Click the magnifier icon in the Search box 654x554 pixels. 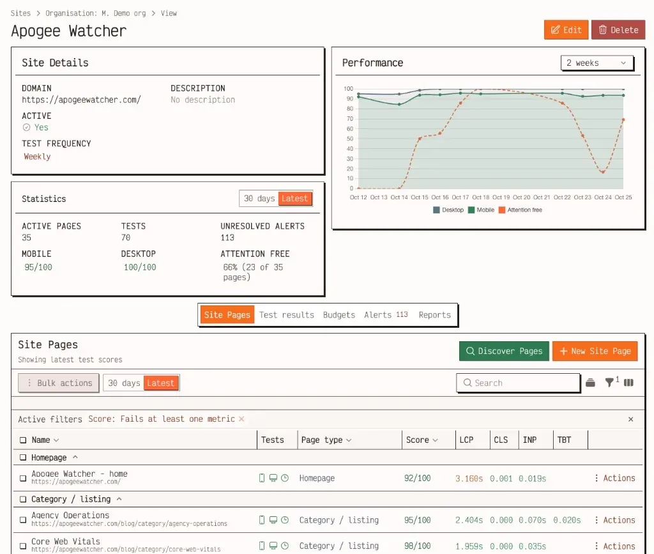tap(468, 383)
